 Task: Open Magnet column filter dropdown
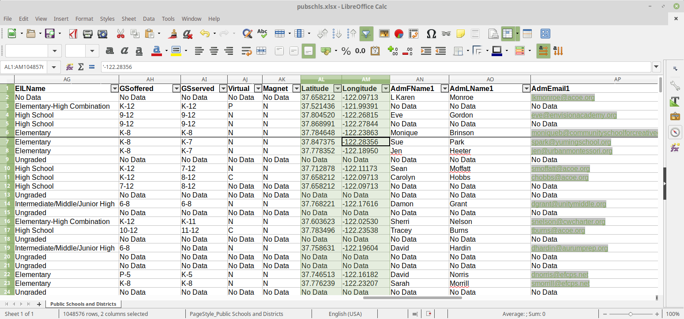(x=296, y=88)
